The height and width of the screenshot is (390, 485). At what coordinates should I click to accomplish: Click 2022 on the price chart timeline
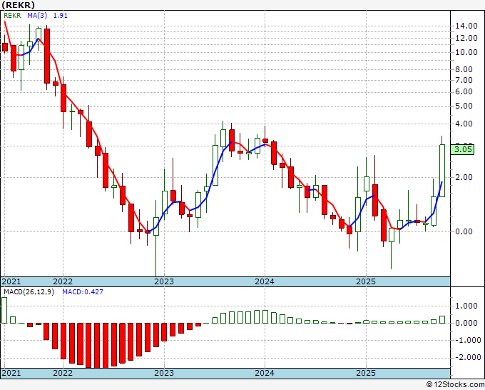point(63,281)
